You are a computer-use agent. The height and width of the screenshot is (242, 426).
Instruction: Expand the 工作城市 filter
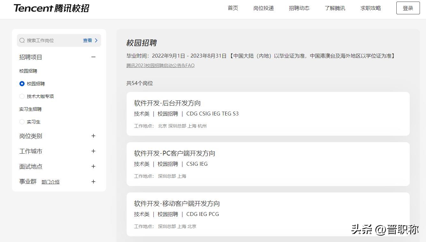93,151
